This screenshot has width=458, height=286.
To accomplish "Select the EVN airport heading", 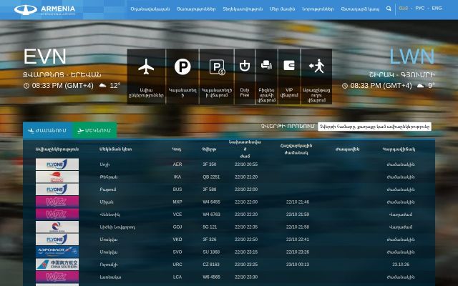I will coord(44,56).
